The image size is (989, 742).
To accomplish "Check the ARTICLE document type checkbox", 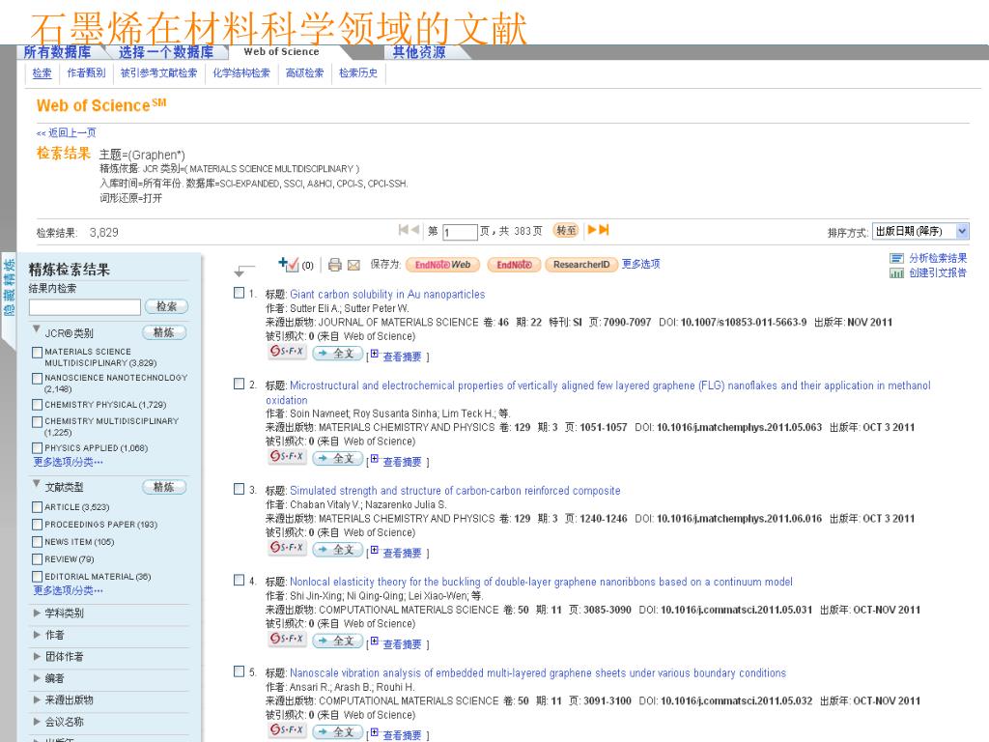I will (x=38, y=507).
